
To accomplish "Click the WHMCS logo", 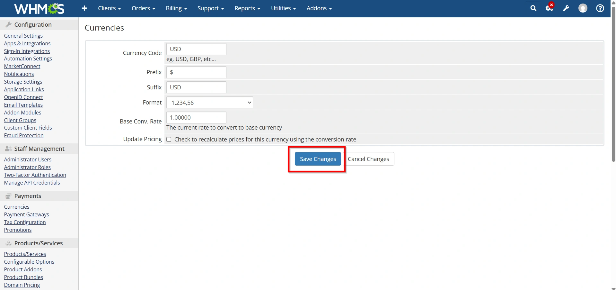I will pos(39,9).
